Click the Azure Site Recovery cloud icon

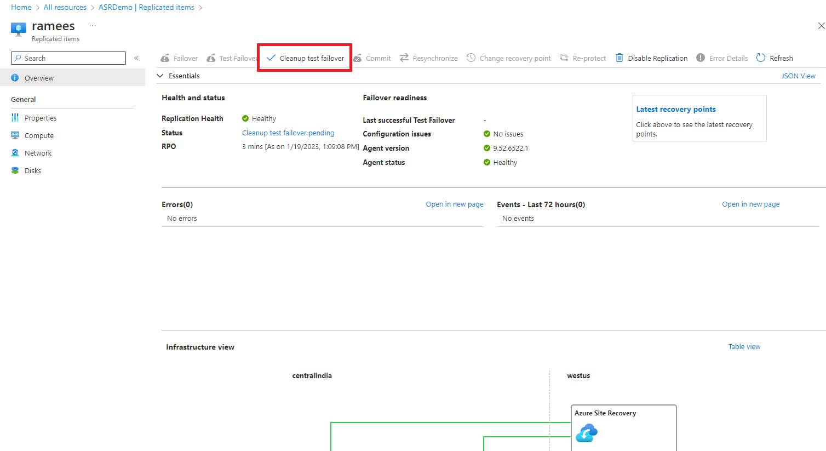[586, 433]
